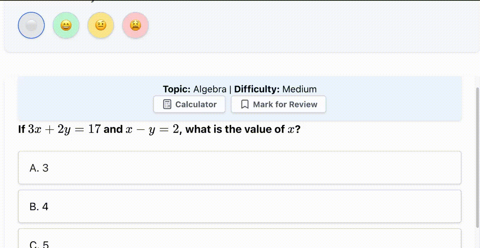Pick answer option C. 5
The image size is (480, 248).
240,241
